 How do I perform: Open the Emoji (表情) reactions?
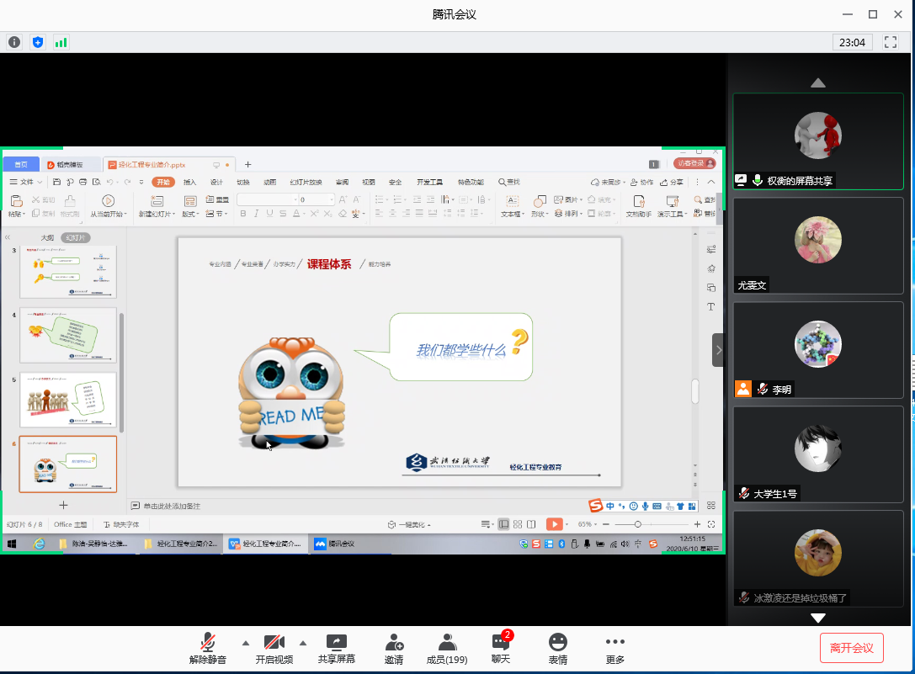point(557,649)
